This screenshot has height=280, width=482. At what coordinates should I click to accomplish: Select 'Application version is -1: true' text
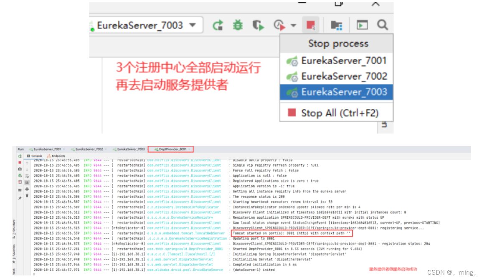coord(264,187)
